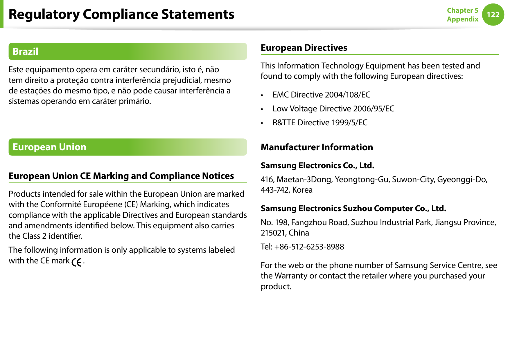Click the Samsung Service Centre paragraph
This screenshot has height=360, width=508.
point(378,276)
